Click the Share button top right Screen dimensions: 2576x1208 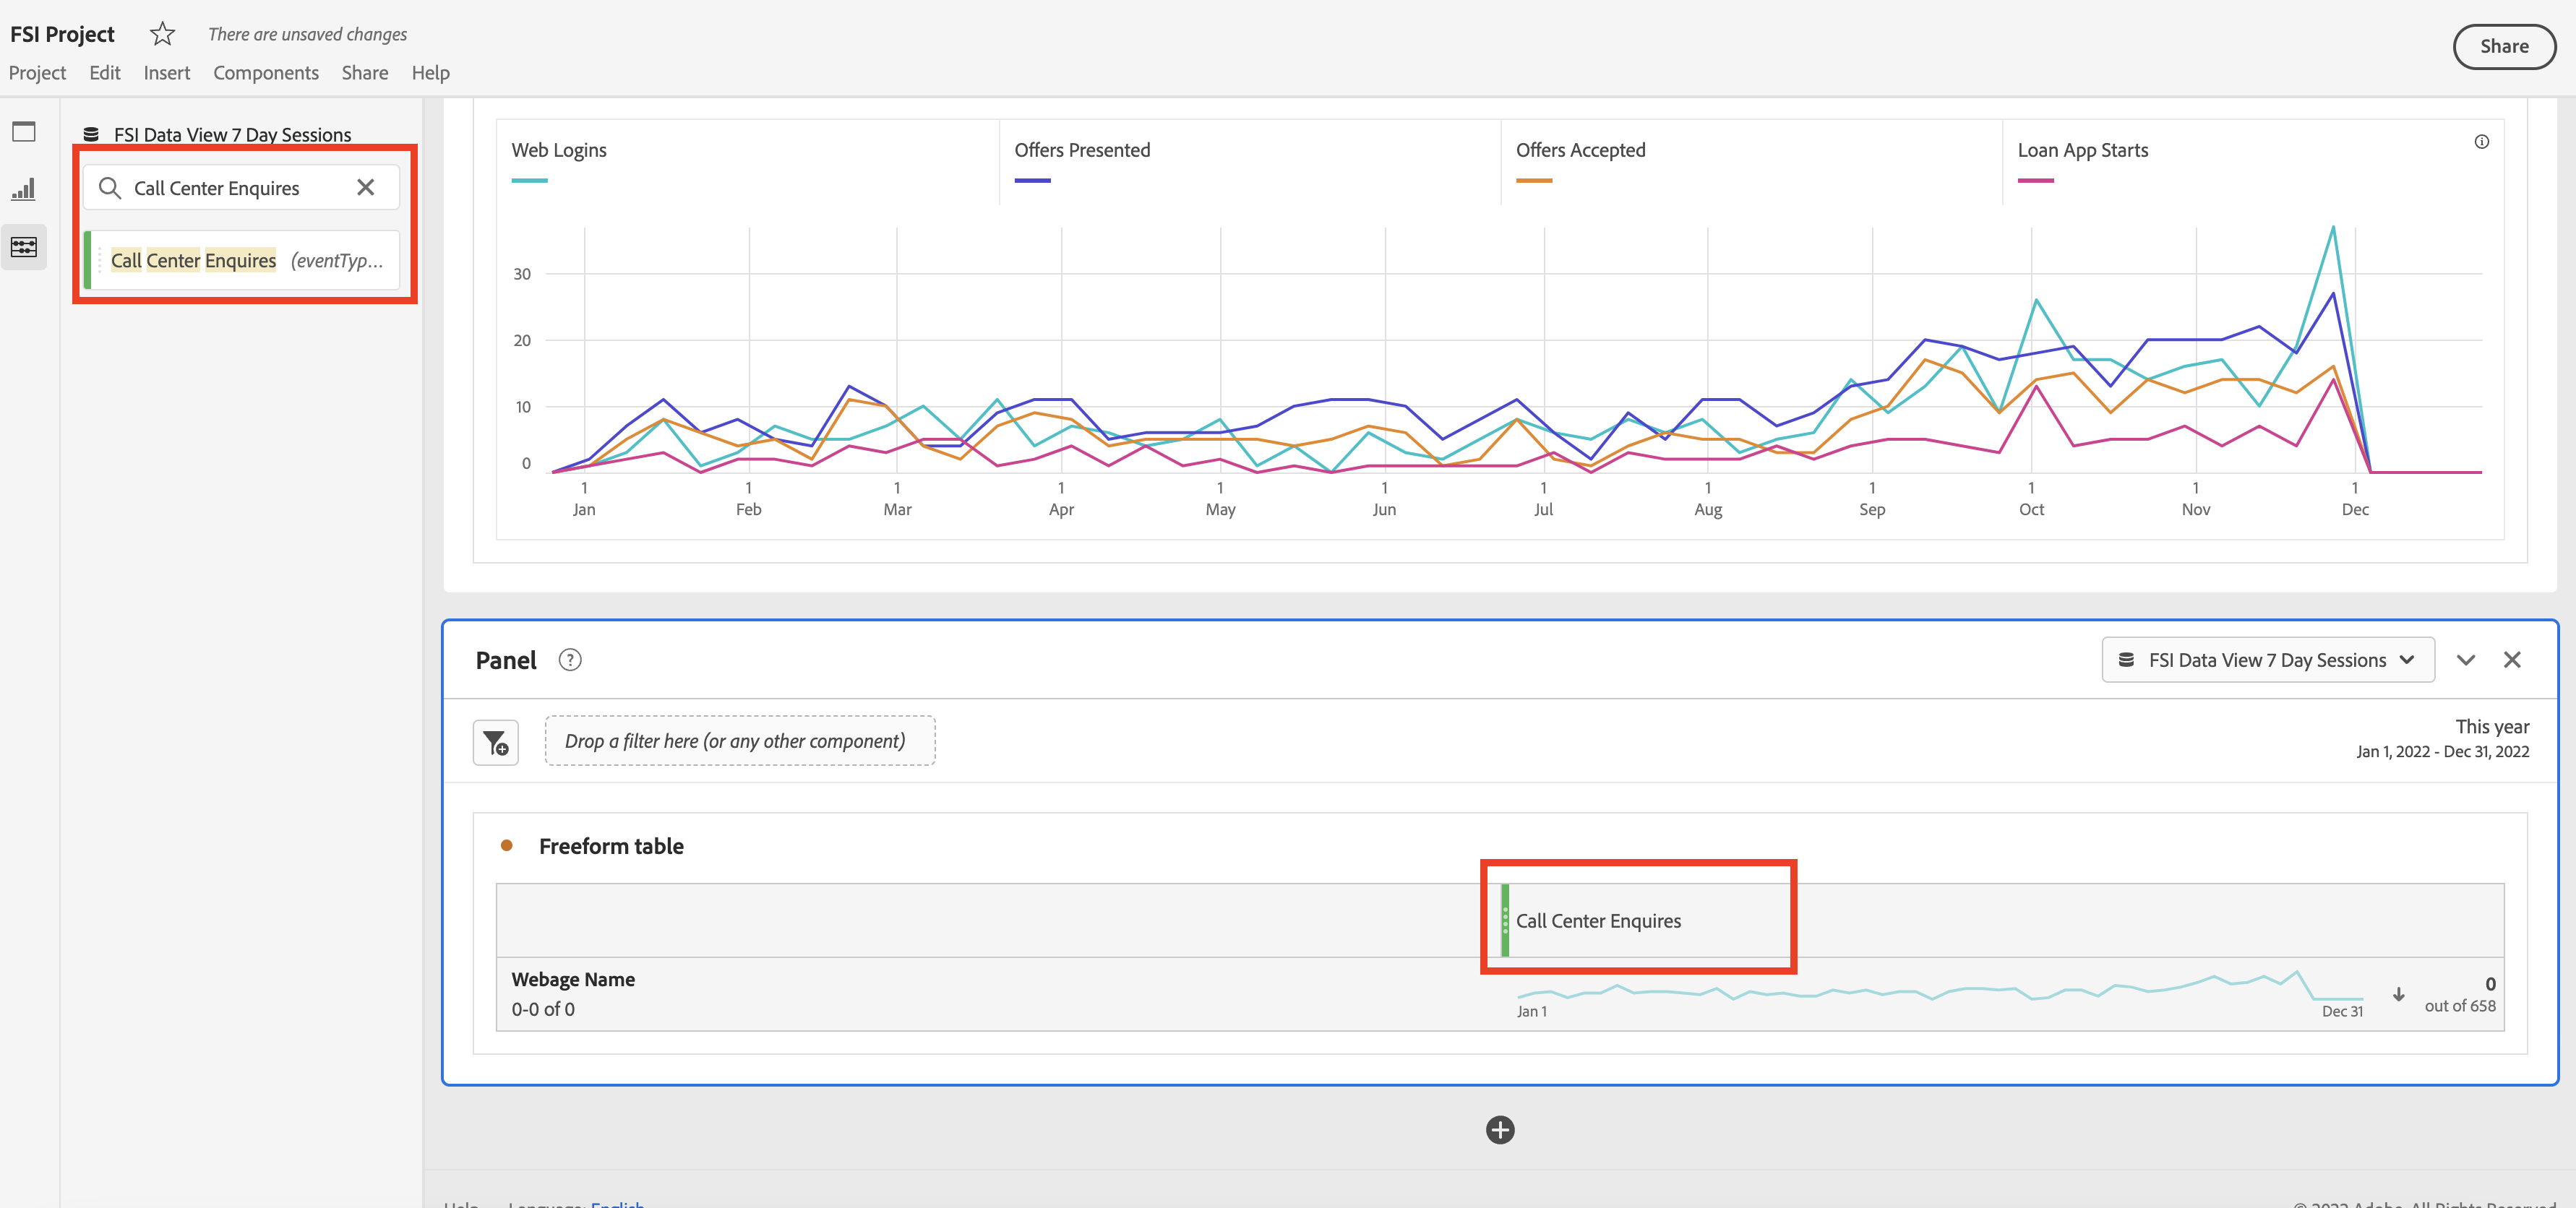point(2504,46)
